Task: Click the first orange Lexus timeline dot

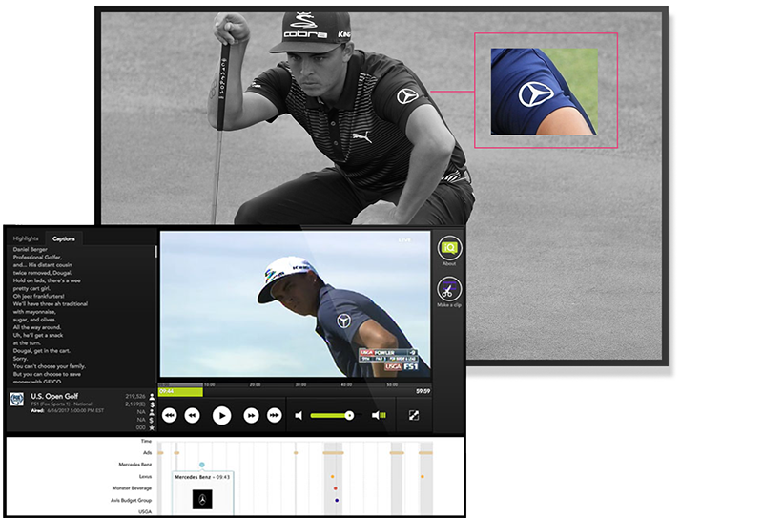Action: [x=332, y=477]
